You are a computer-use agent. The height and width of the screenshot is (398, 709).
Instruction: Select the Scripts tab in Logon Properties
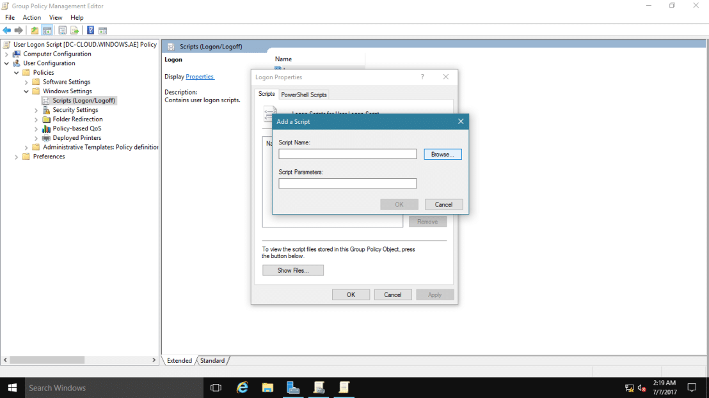[266, 94]
